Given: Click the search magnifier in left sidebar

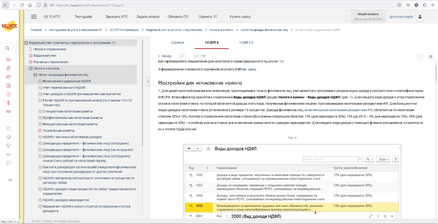Looking at the screenshot, I should (8, 48).
